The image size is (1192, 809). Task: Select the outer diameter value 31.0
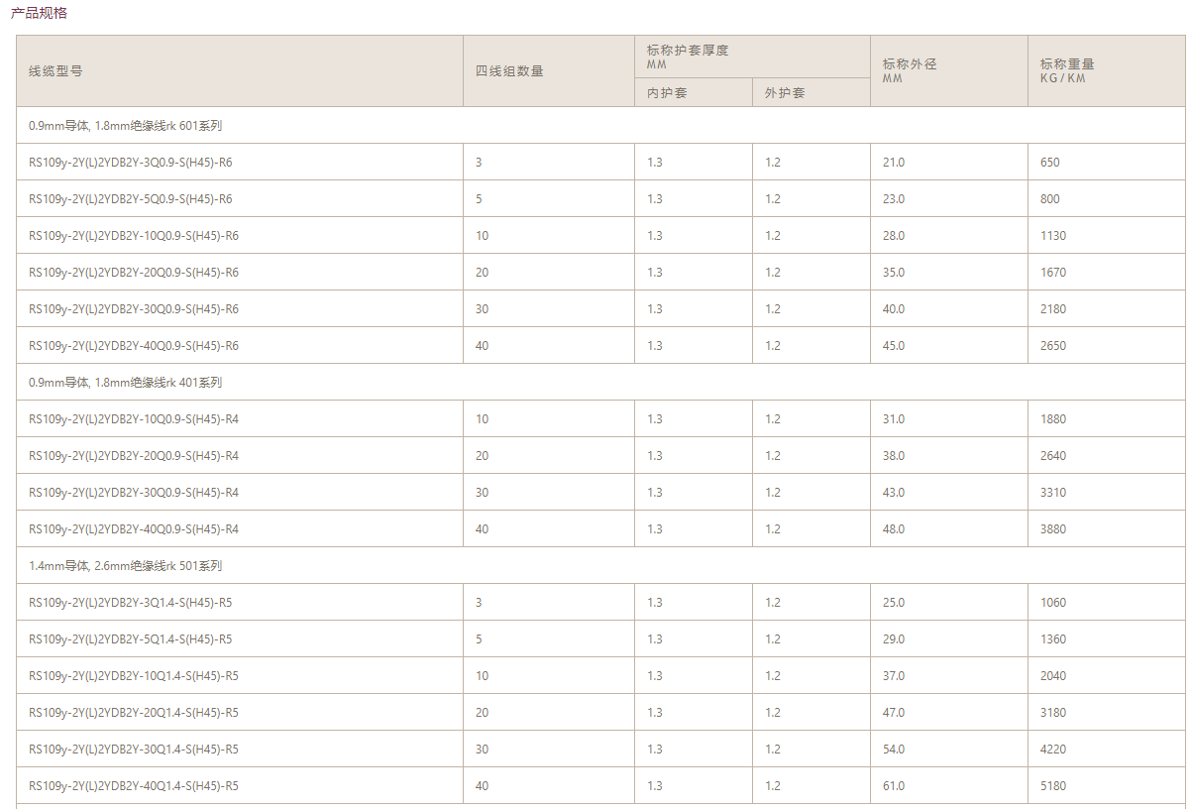pyautogui.click(x=894, y=419)
